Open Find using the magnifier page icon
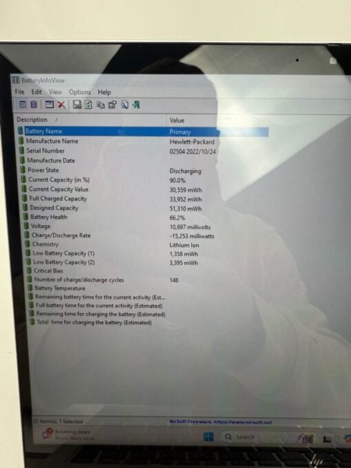The height and width of the screenshot is (468, 351). click(x=125, y=105)
